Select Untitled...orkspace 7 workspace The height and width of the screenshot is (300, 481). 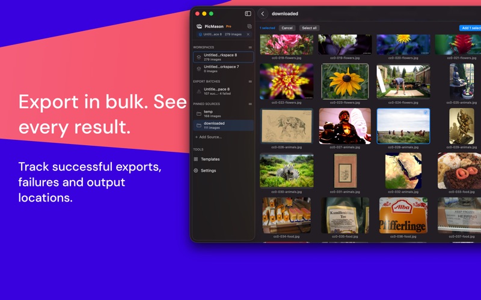tap(223, 68)
